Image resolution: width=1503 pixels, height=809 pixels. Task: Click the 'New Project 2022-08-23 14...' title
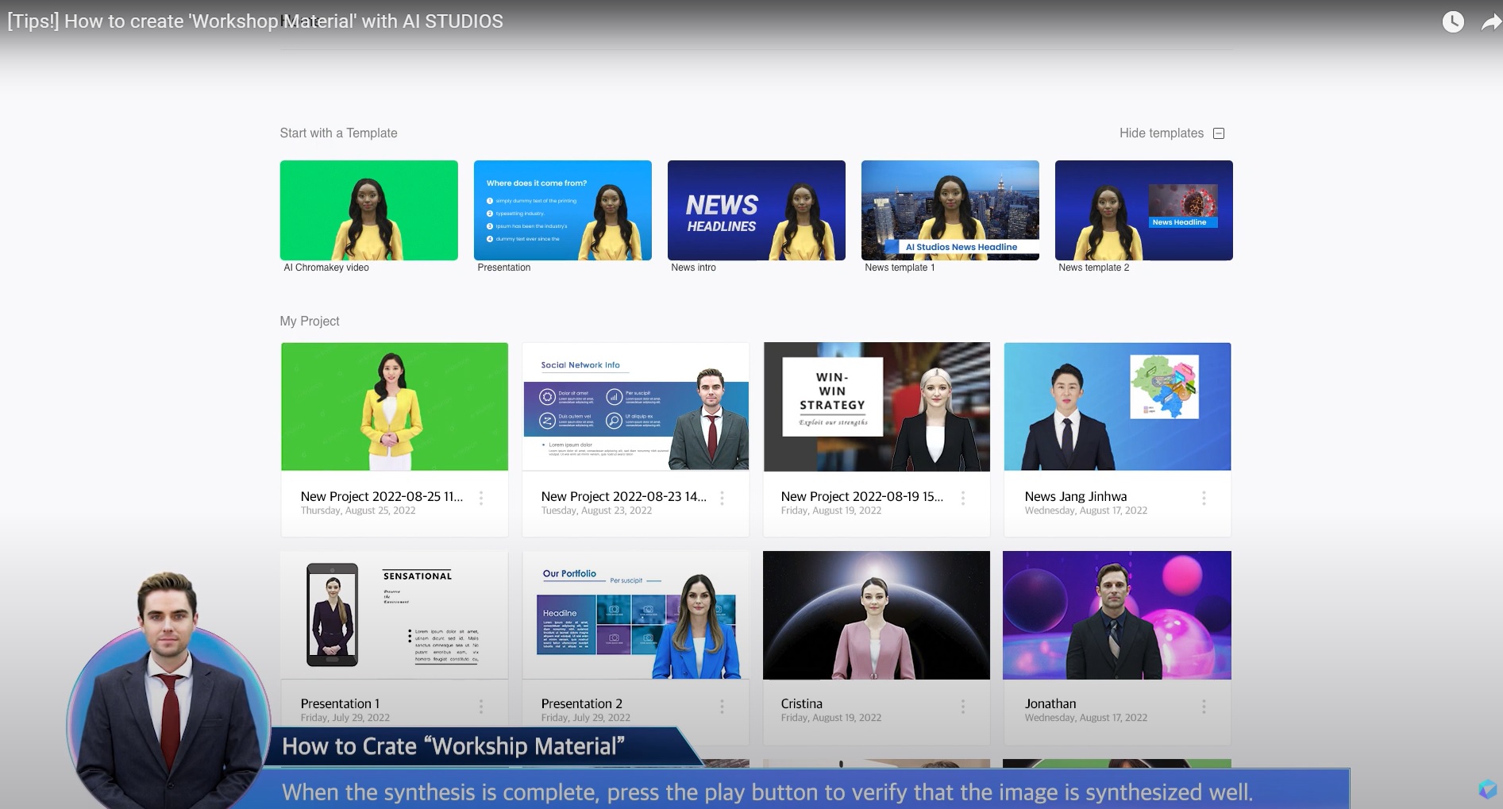(x=623, y=496)
